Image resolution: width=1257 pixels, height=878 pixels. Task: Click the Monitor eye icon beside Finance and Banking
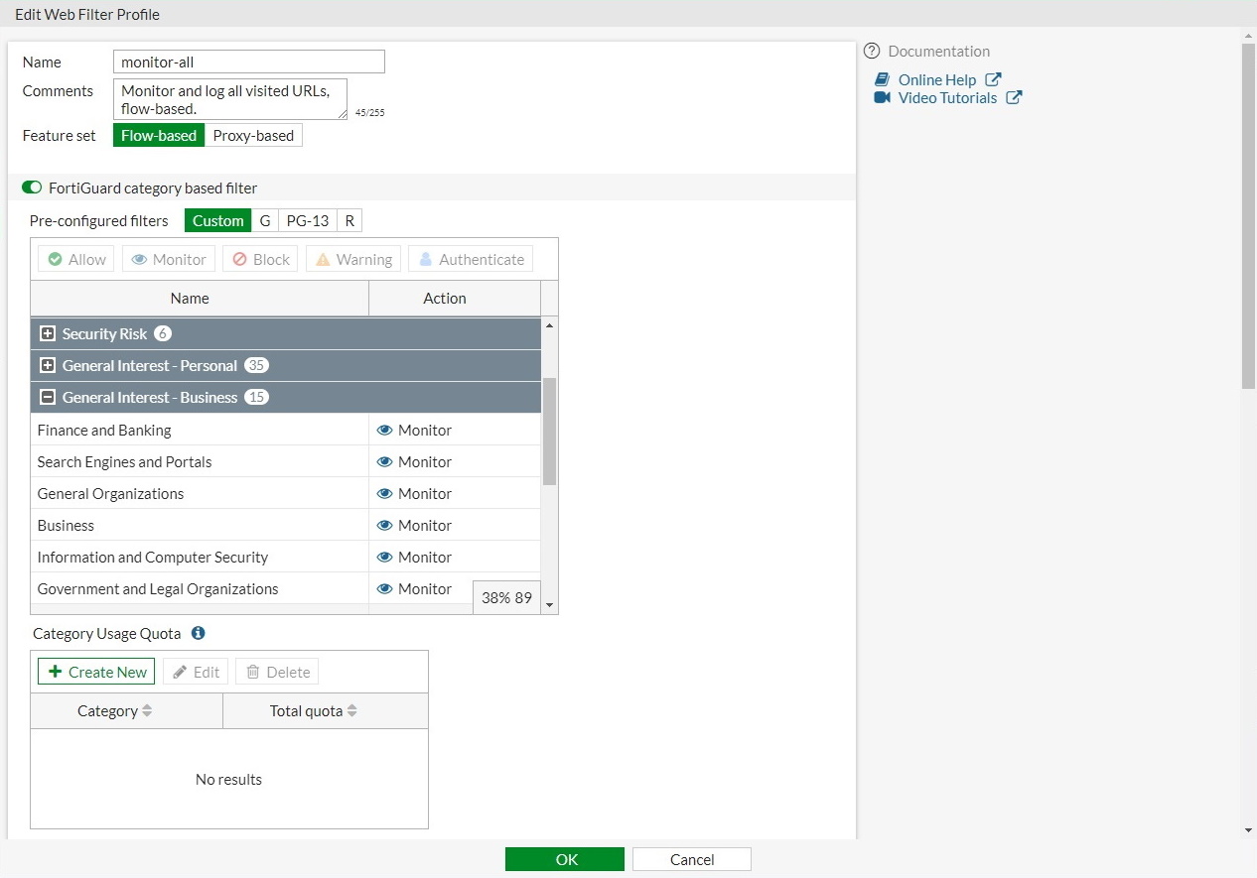[384, 430]
